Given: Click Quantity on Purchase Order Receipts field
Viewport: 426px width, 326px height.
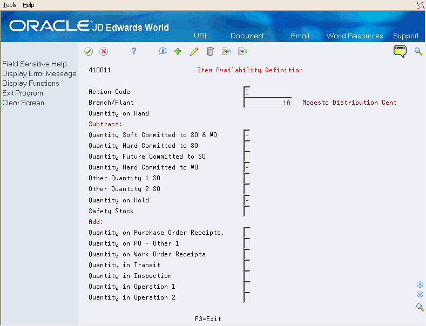Looking at the screenshot, I should (247, 233).
